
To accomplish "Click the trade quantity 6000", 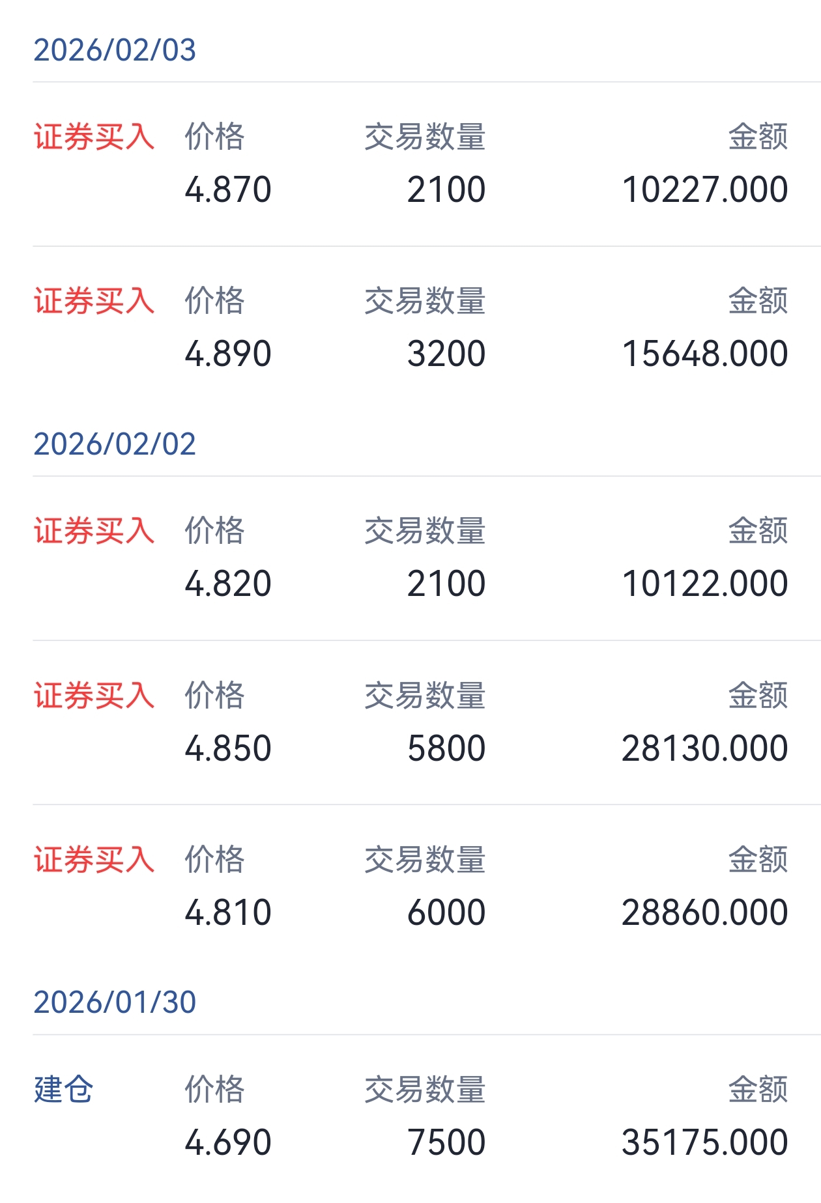I will (x=446, y=913).
